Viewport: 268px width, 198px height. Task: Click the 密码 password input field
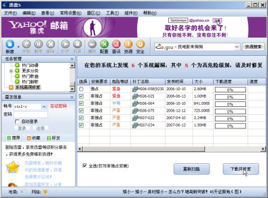click(x=31, y=114)
